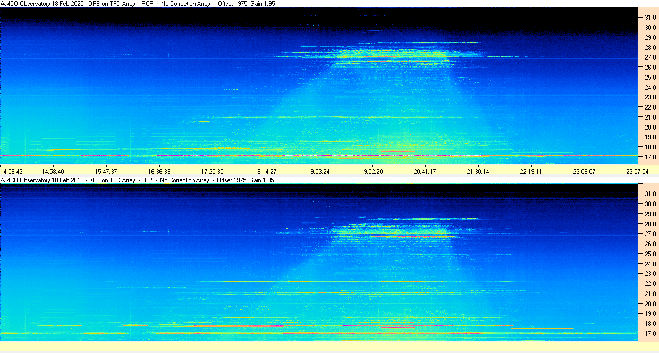659x353 pixels.
Task: Pick the 17.0 frequency label on LCP scale
Action: click(x=650, y=334)
